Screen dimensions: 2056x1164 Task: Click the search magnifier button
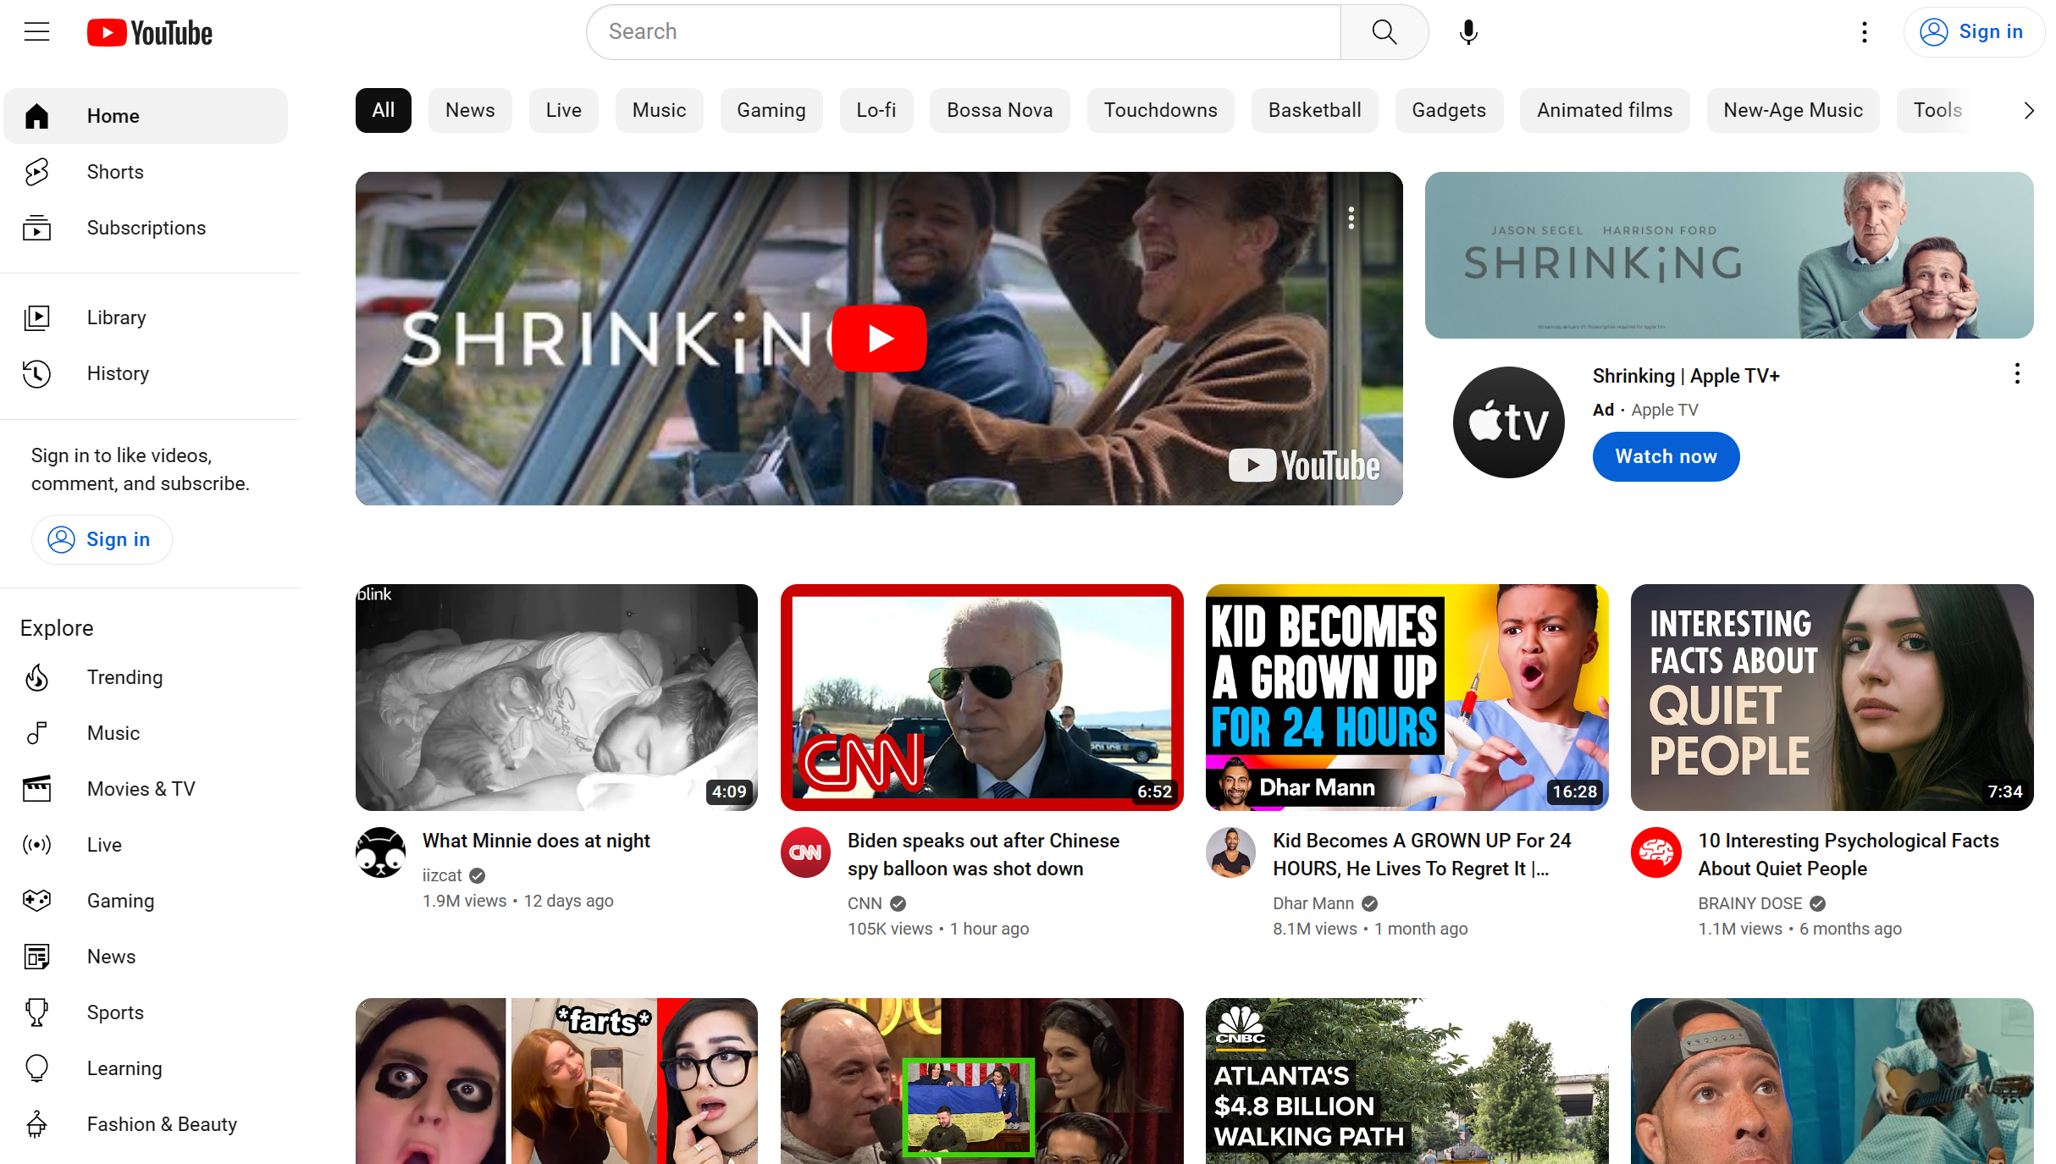tap(1384, 32)
